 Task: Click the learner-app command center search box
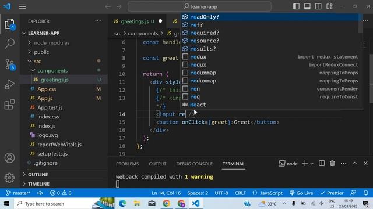(x=199, y=6)
